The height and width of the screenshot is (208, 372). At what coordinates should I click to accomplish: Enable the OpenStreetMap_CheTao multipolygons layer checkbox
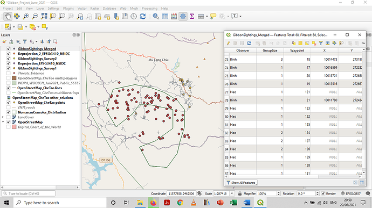8,78
